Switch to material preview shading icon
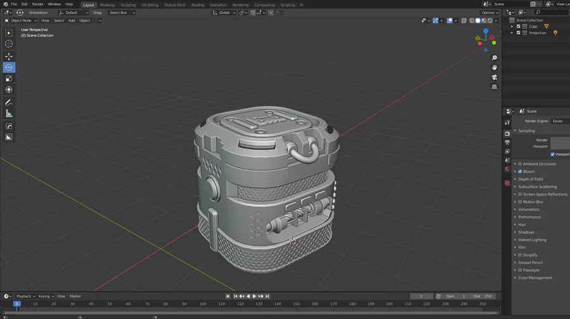The height and width of the screenshot is (319, 570). click(484, 21)
